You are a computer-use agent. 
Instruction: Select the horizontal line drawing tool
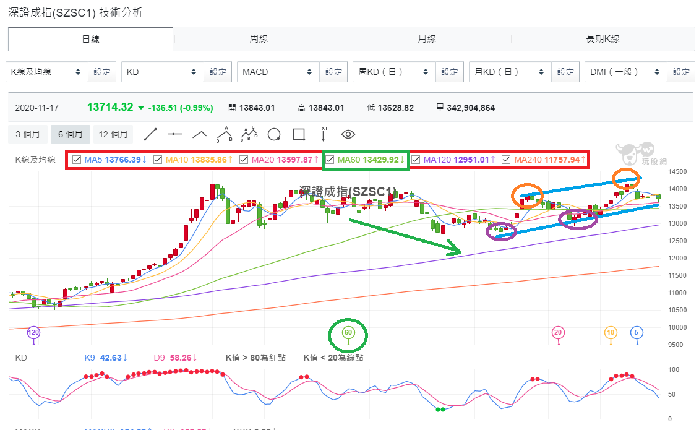point(174,134)
